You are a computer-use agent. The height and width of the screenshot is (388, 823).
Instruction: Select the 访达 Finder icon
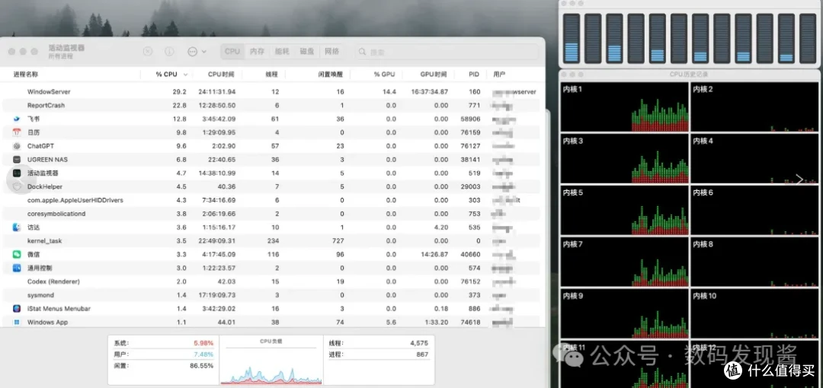(x=17, y=227)
